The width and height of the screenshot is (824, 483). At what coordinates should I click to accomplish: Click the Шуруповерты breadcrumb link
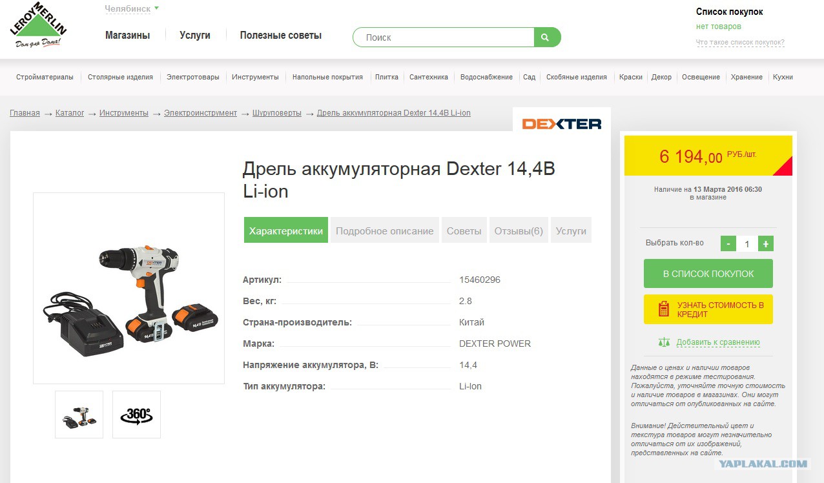pos(276,113)
